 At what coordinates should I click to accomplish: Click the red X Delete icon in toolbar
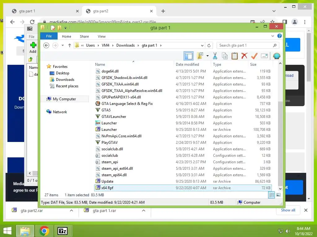coord(244,56)
